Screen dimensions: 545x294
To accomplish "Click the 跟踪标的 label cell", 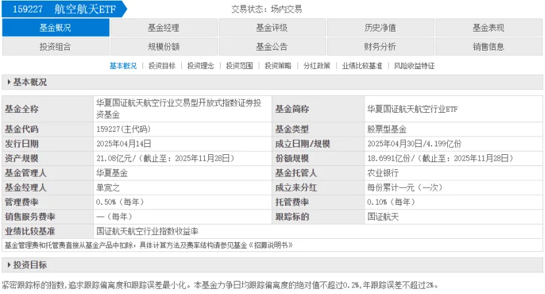I will coord(318,217).
